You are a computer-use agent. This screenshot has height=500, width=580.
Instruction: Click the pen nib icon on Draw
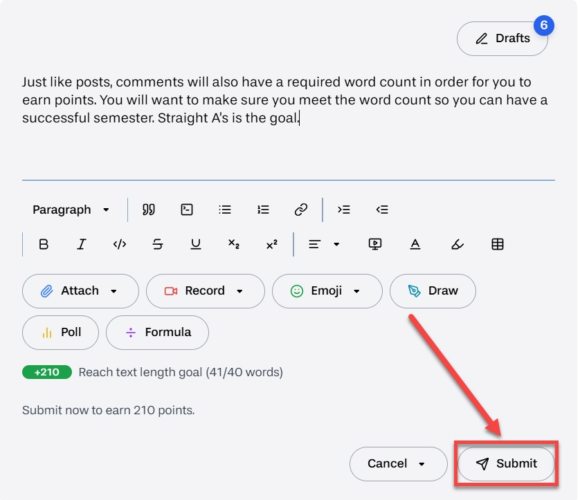pos(414,291)
